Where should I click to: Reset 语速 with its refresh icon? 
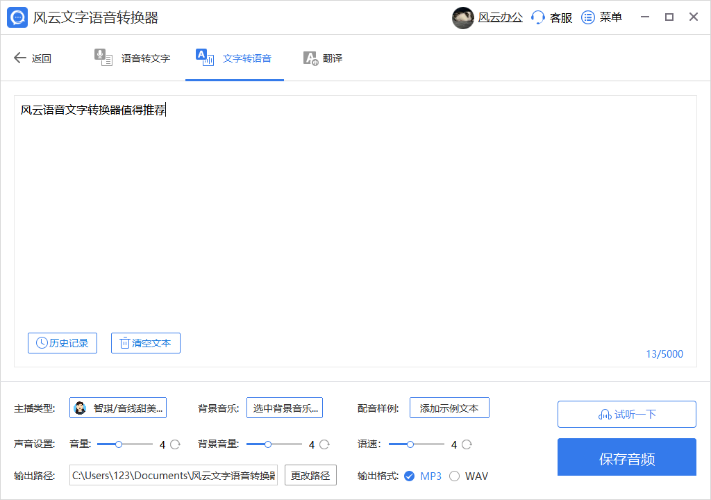pos(467,444)
